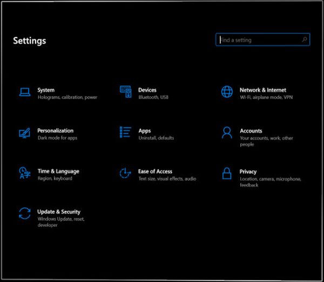Click the Accounts person icon
This screenshot has height=282, width=324.
pyautogui.click(x=227, y=132)
